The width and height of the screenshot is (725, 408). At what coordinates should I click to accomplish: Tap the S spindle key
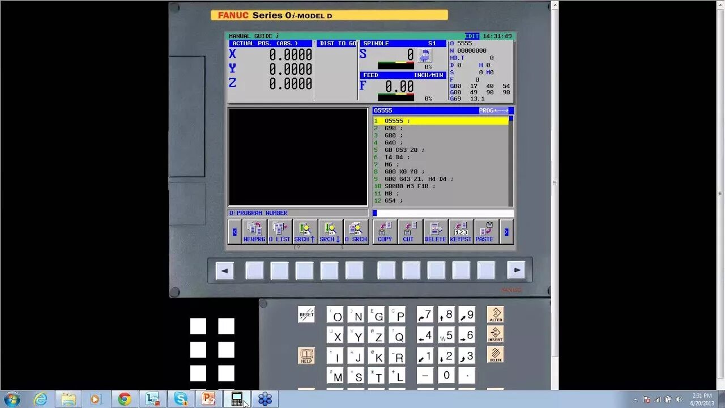(356, 376)
